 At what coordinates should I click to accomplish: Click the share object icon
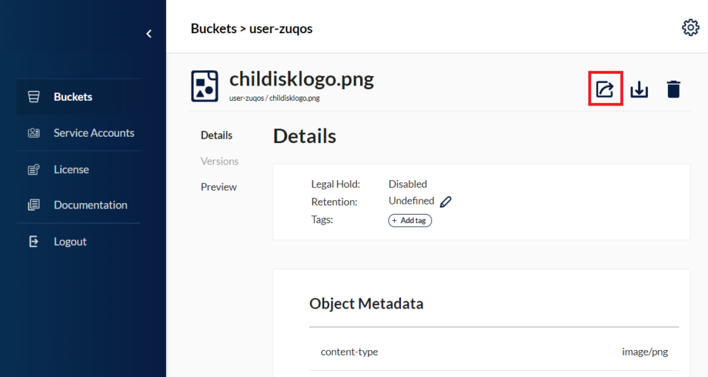[x=605, y=89]
